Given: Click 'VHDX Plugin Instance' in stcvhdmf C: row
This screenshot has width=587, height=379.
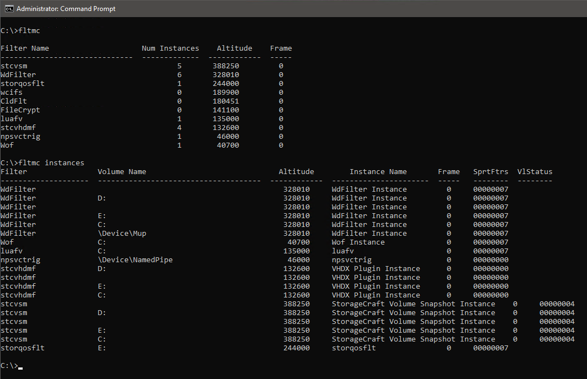Looking at the screenshot, I should (376, 295).
